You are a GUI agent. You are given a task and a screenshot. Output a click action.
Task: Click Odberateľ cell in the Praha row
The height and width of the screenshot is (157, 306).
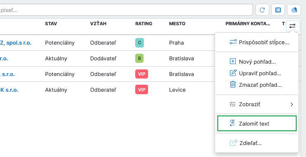tap(103, 43)
